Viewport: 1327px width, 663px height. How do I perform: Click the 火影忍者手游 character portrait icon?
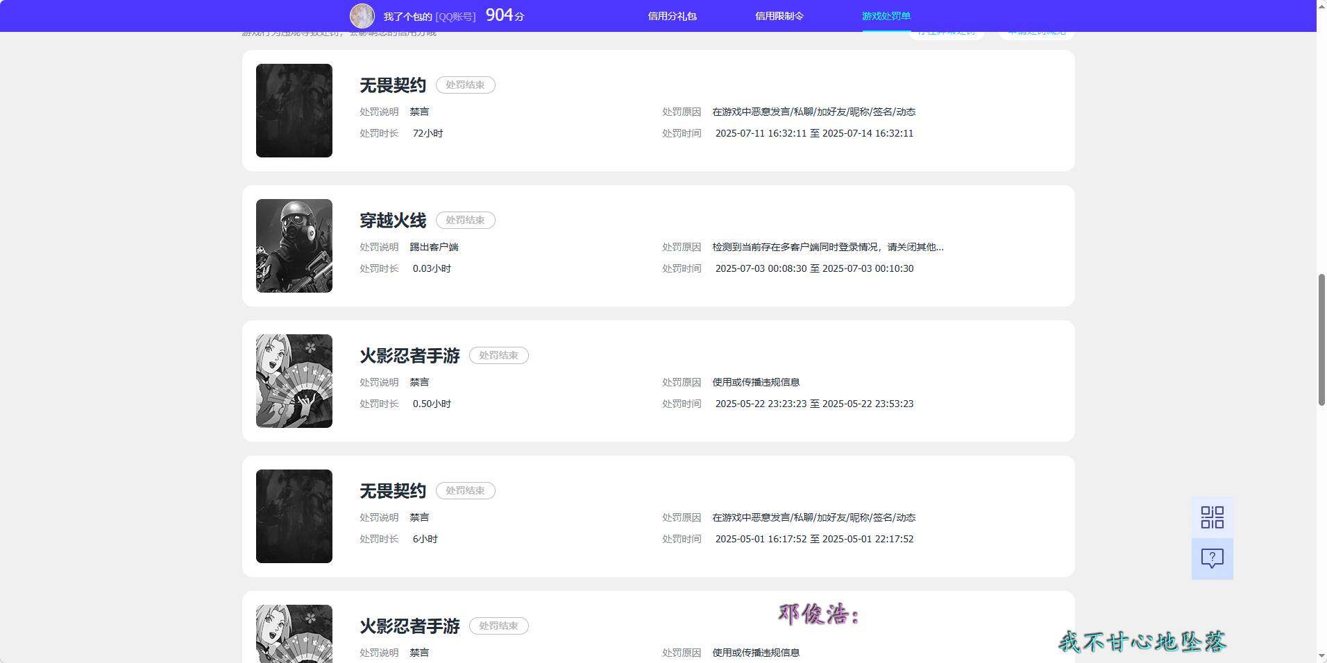pyautogui.click(x=294, y=381)
